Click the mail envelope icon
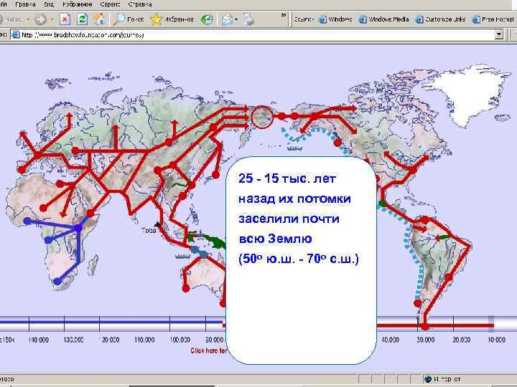The image size is (517, 387). pyautogui.click(x=227, y=19)
